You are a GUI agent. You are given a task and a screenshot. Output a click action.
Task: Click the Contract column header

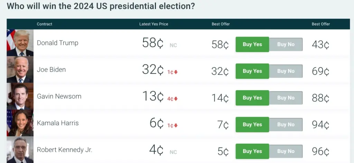pos(45,24)
